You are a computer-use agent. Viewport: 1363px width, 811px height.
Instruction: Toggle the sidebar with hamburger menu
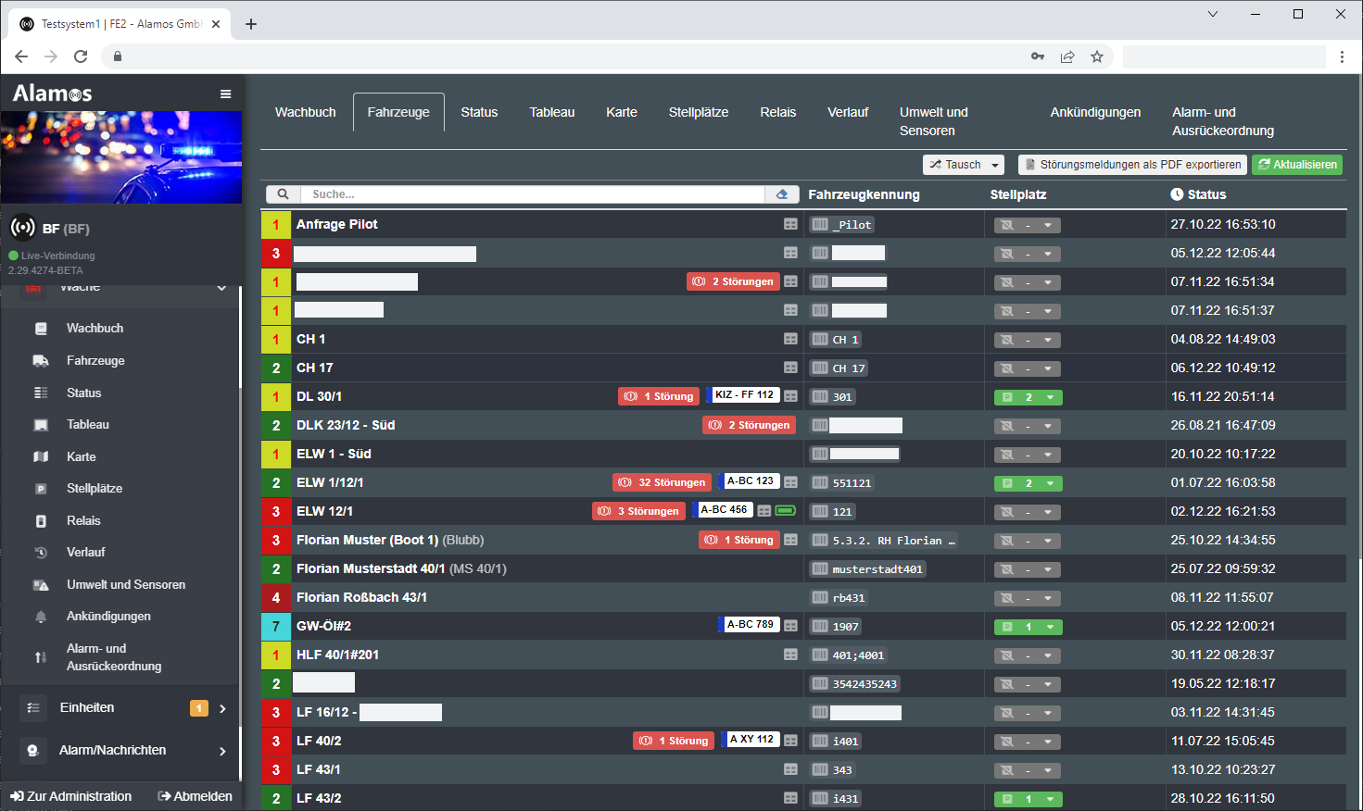[x=225, y=94]
